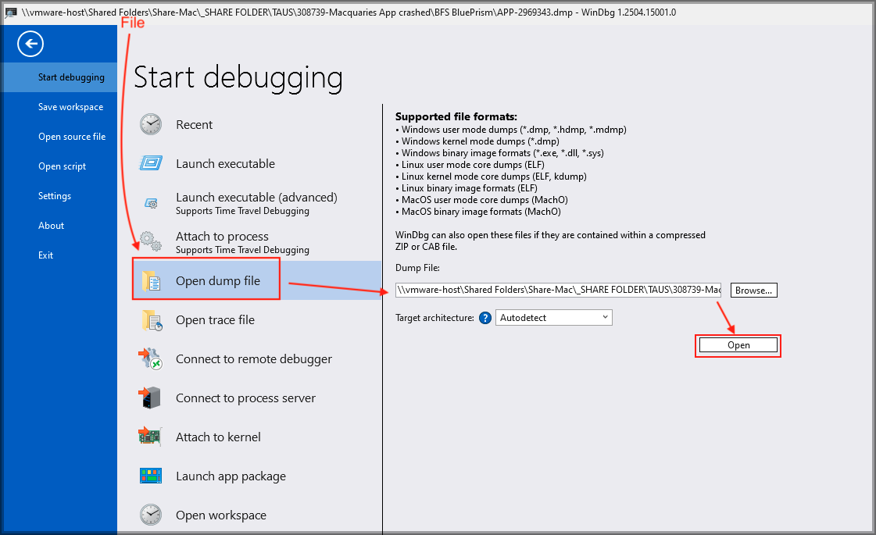Open the Settings sidebar item
The width and height of the screenshot is (876, 535).
(x=55, y=196)
